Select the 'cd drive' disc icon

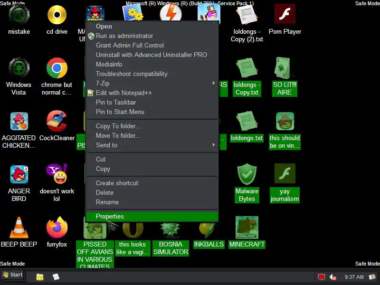pos(57,15)
